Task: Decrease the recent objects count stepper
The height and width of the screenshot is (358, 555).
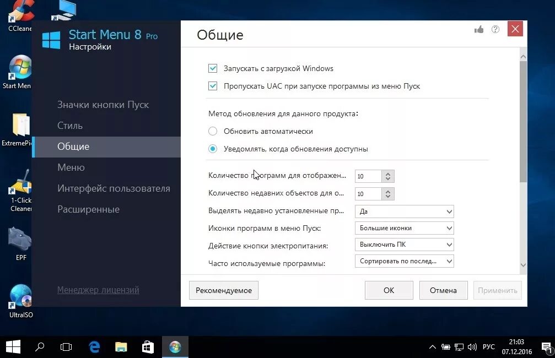Action: [x=388, y=196]
